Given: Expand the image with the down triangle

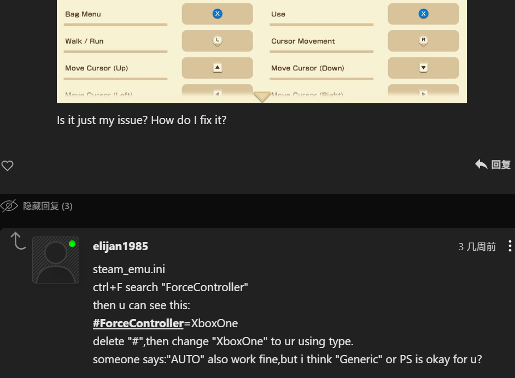Looking at the screenshot, I should point(262,97).
